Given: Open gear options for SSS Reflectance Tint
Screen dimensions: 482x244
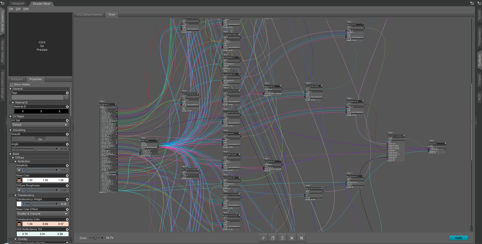Looking at the screenshot, I should [67, 229].
